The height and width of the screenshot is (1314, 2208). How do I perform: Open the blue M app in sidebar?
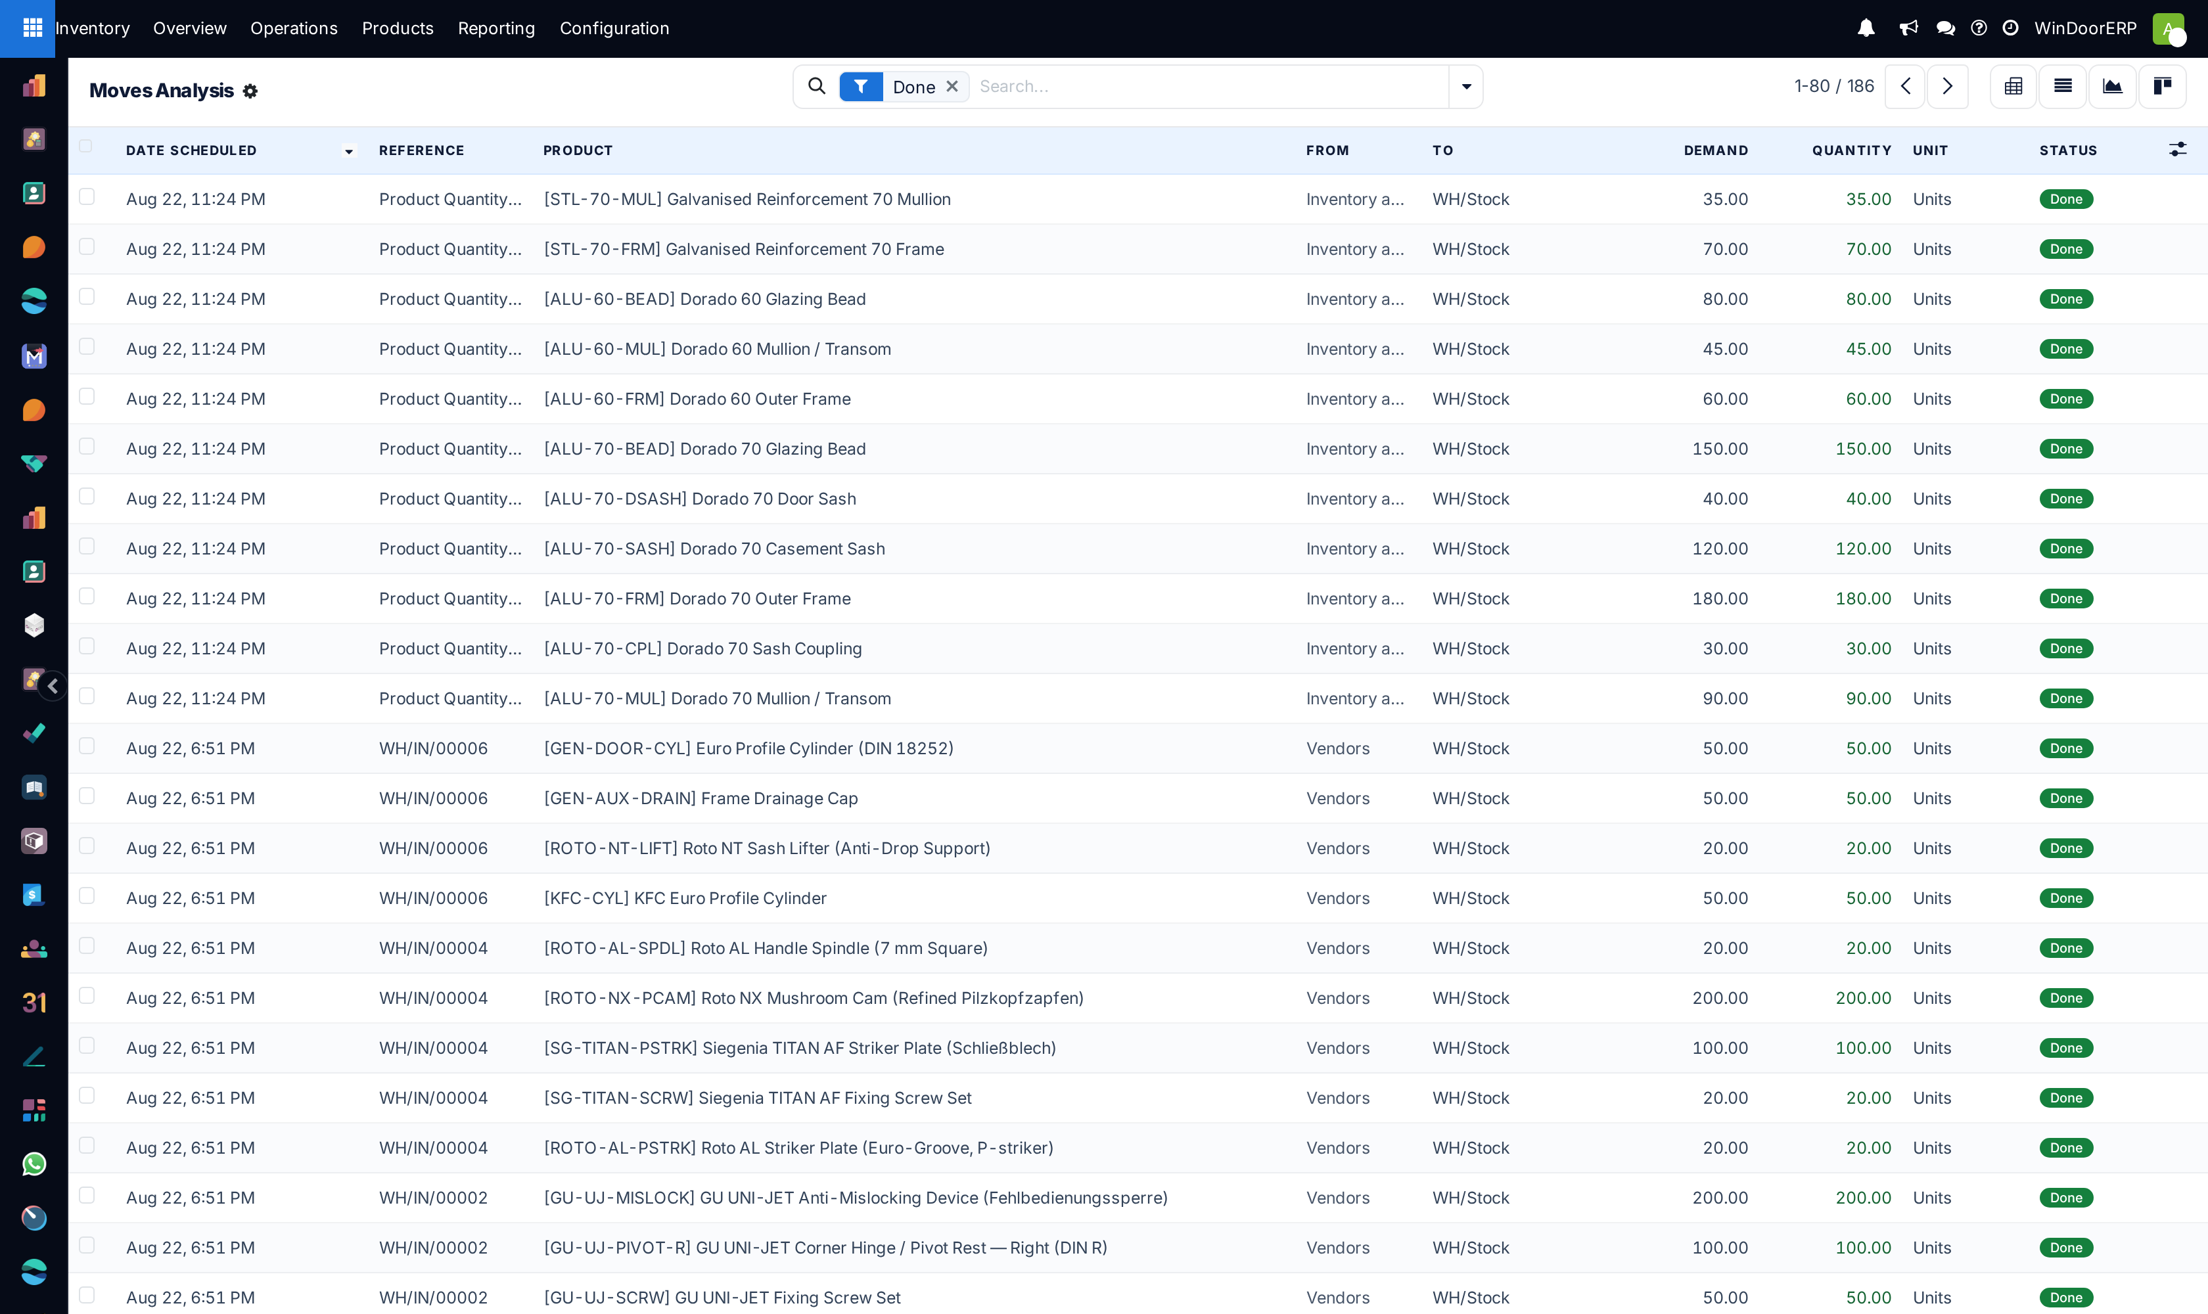coord(34,356)
